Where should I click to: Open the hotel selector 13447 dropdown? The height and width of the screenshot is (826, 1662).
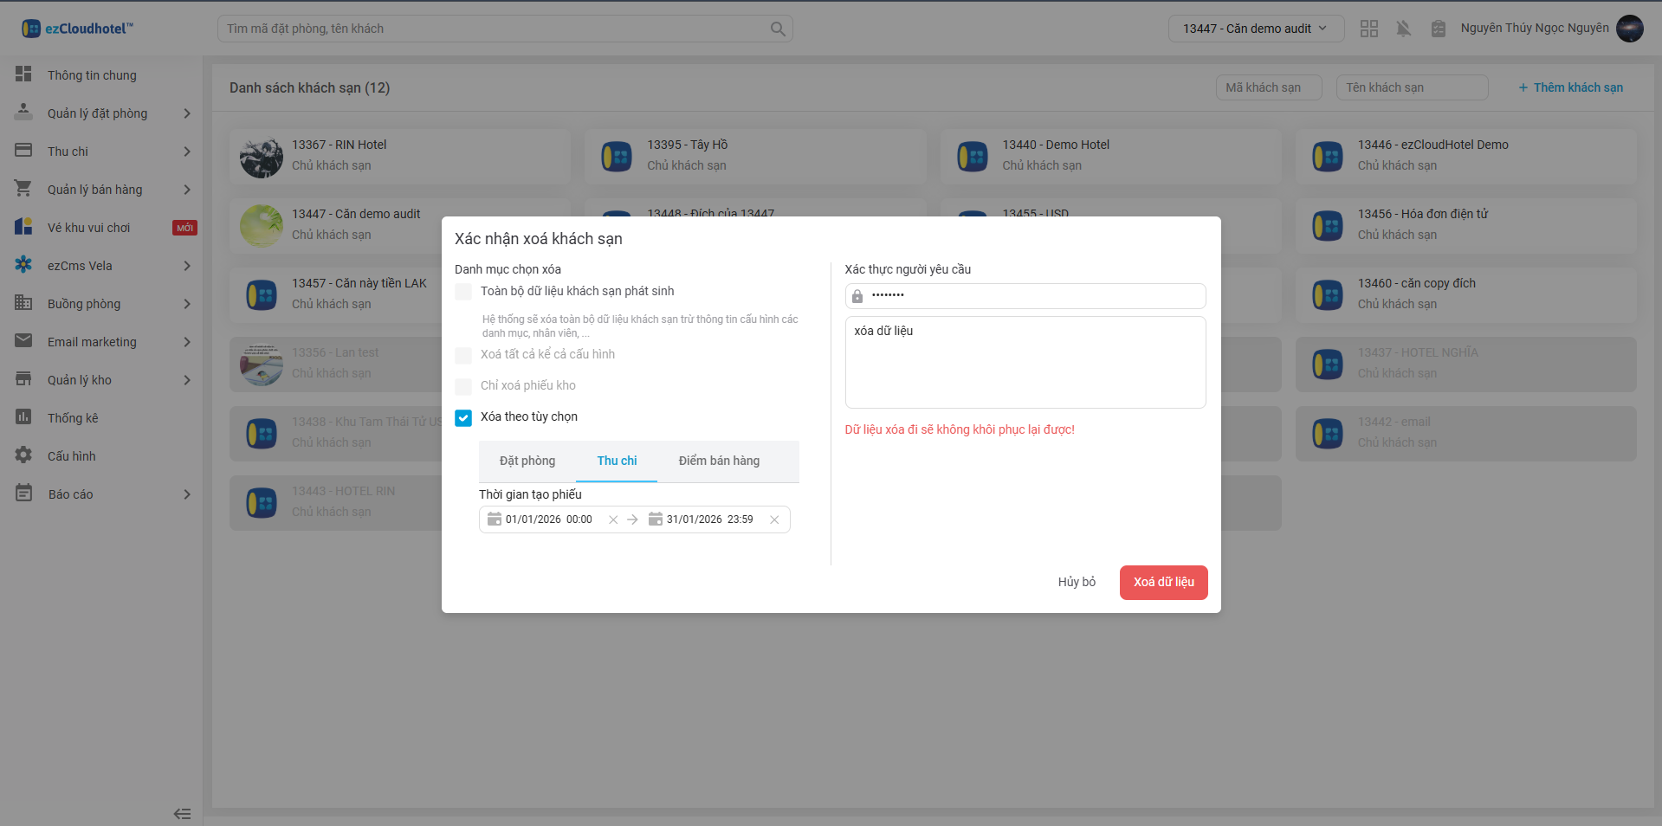tap(1255, 29)
